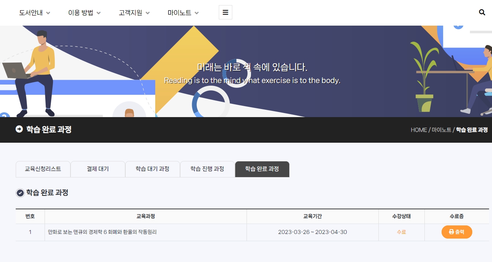This screenshot has width=492, height=262.
Task: Click the orange 수료 status text
Action: coord(401,232)
